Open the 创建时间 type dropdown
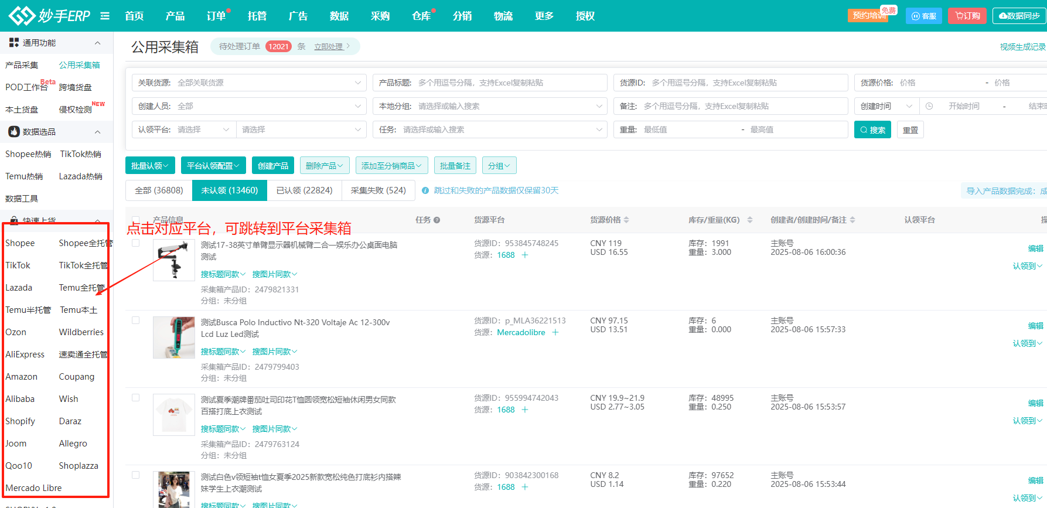The image size is (1047, 508). (886, 106)
